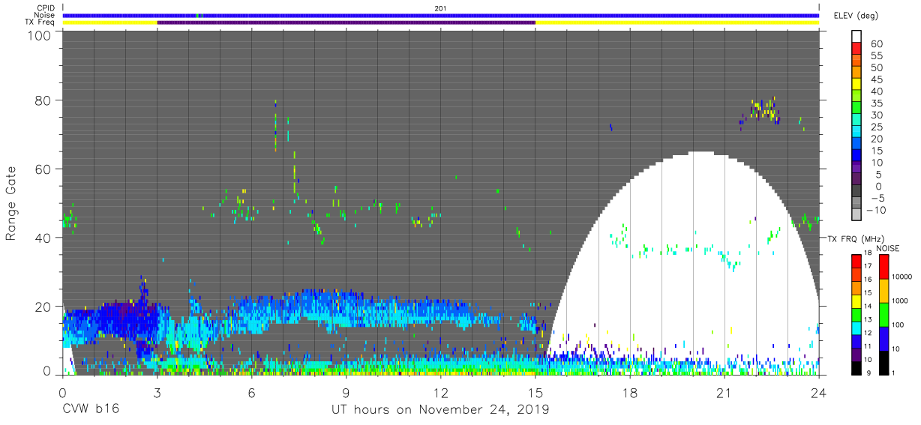Image resolution: width=921 pixels, height=425 pixels.
Task: Click the CVW b16 radar beam label
Action: point(89,409)
